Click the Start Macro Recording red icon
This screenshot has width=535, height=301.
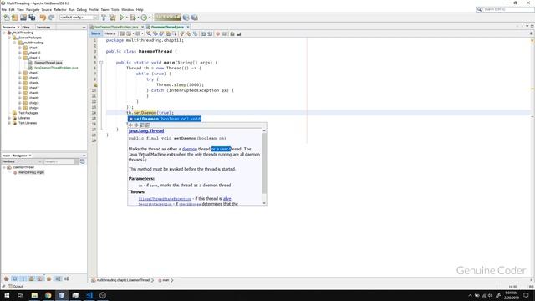[x=217, y=33]
